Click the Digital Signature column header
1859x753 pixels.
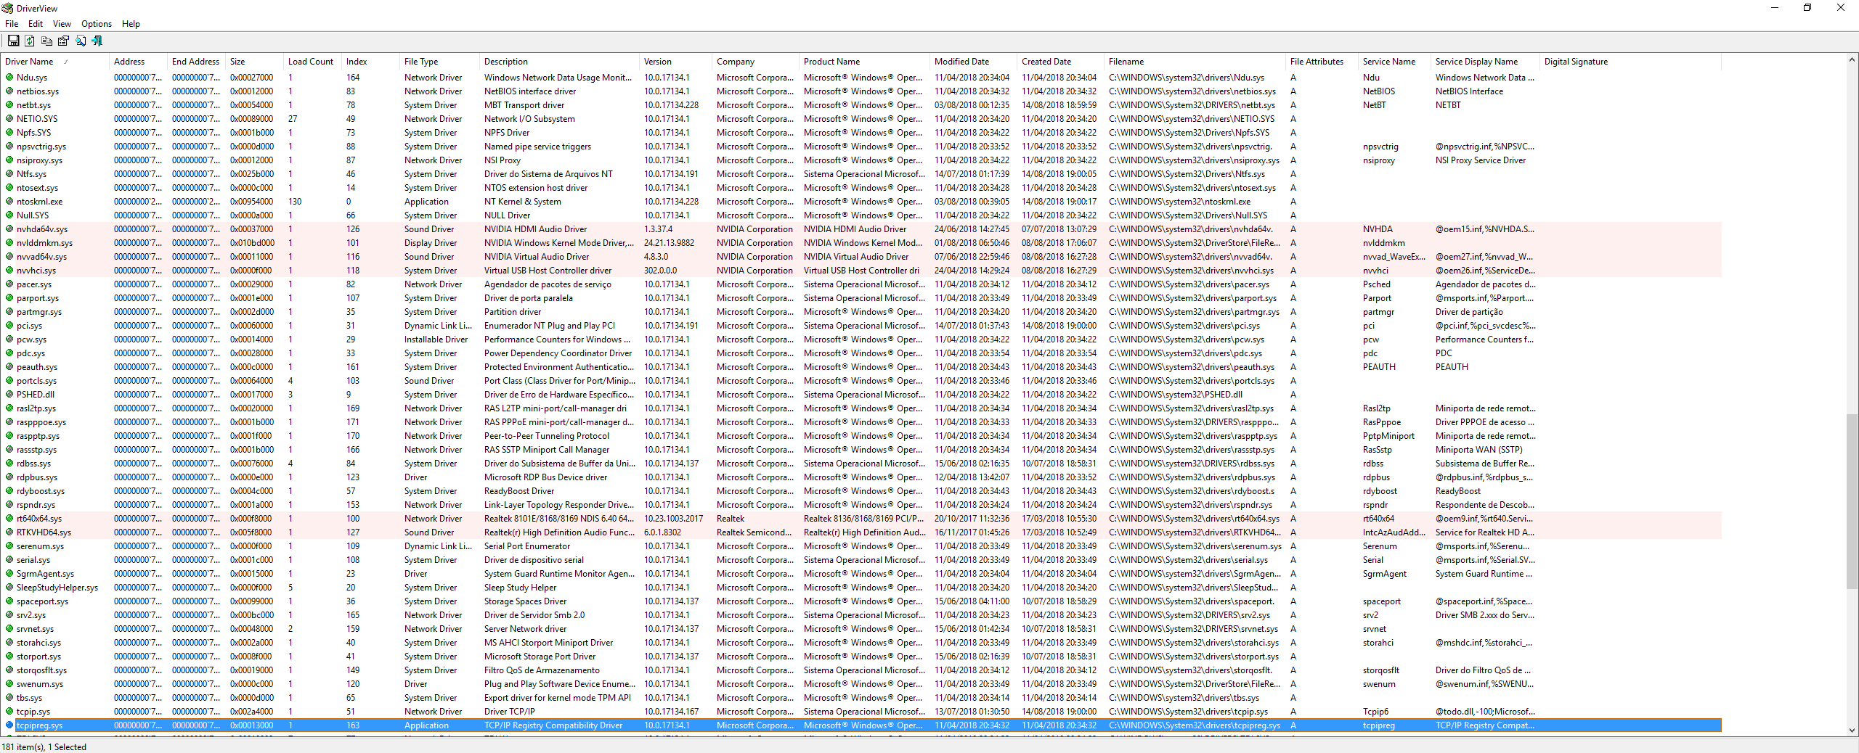(1576, 62)
